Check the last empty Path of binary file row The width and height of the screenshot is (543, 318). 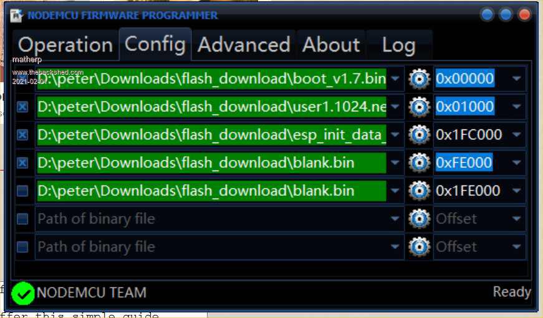point(22,247)
